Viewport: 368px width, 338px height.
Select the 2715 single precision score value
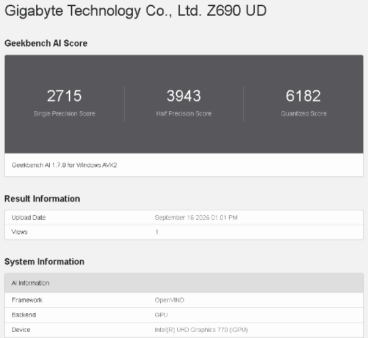point(64,96)
